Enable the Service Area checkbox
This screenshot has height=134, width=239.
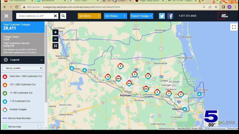coord(39,127)
